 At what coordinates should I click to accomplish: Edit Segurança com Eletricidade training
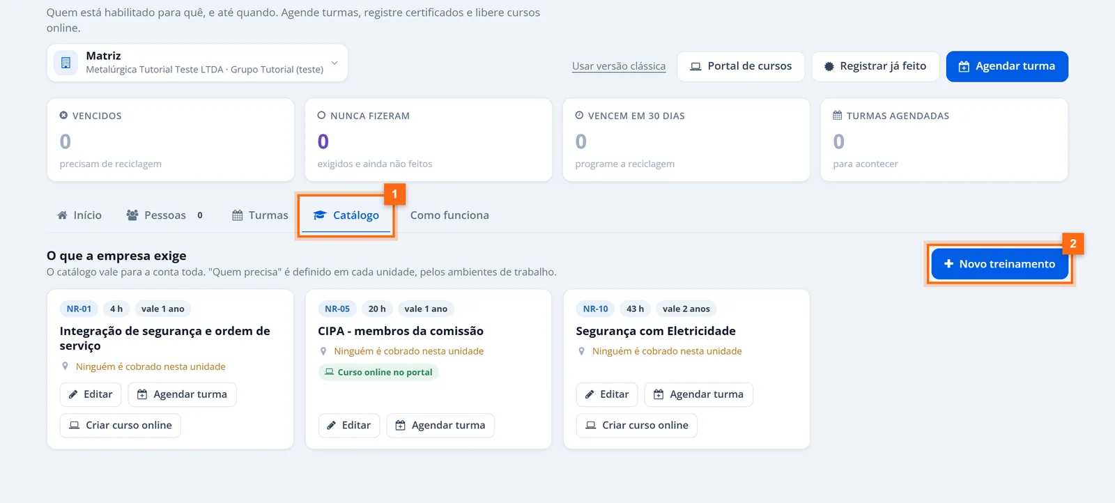(x=607, y=394)
